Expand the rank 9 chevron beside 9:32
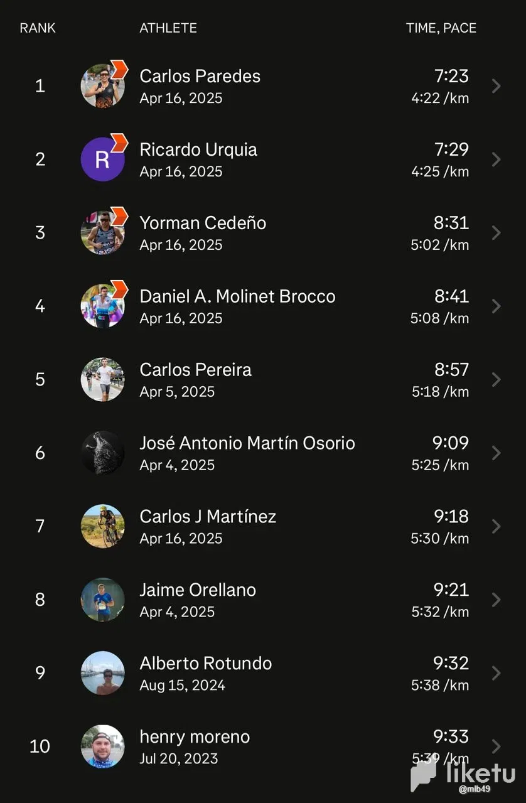This screenshot has height=803, width=526. pyautogui.click(x=496, y=673)
